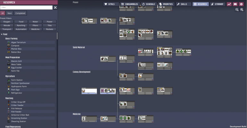Toggle the Ranching preset filter
The width and height of the screenshot is (247, 128).
21,25
